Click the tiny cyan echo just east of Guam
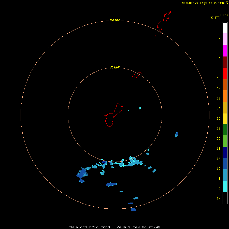 pyautogui.click(x=128, y=111)
